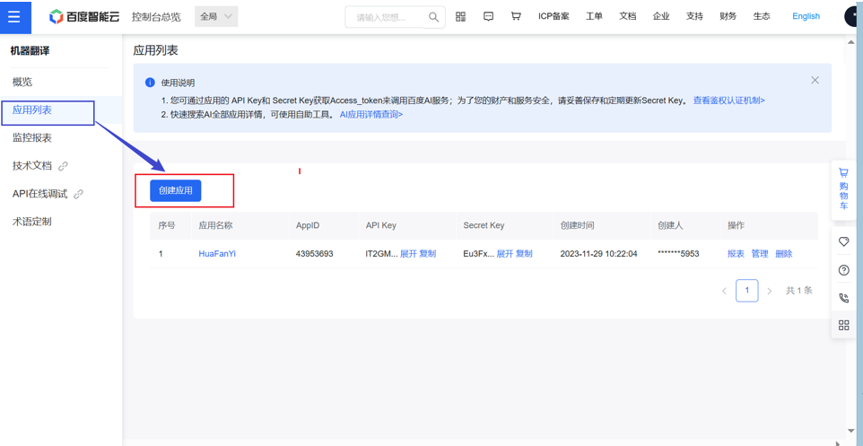Click the grid apps icon on right
The width and height of the screenshot is (863, 446).
(843, 325)
